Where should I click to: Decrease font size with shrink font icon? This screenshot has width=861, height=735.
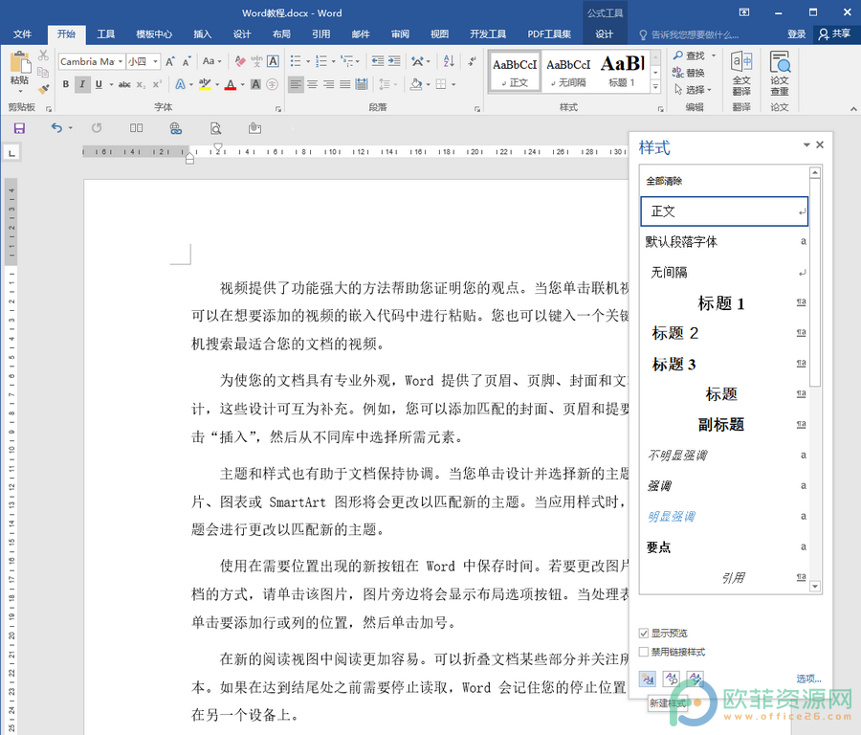(x=187, y=61)
